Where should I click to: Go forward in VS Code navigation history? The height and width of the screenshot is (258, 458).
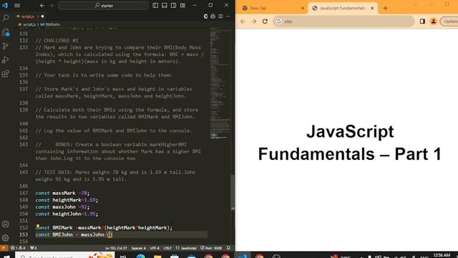[52, 5]
